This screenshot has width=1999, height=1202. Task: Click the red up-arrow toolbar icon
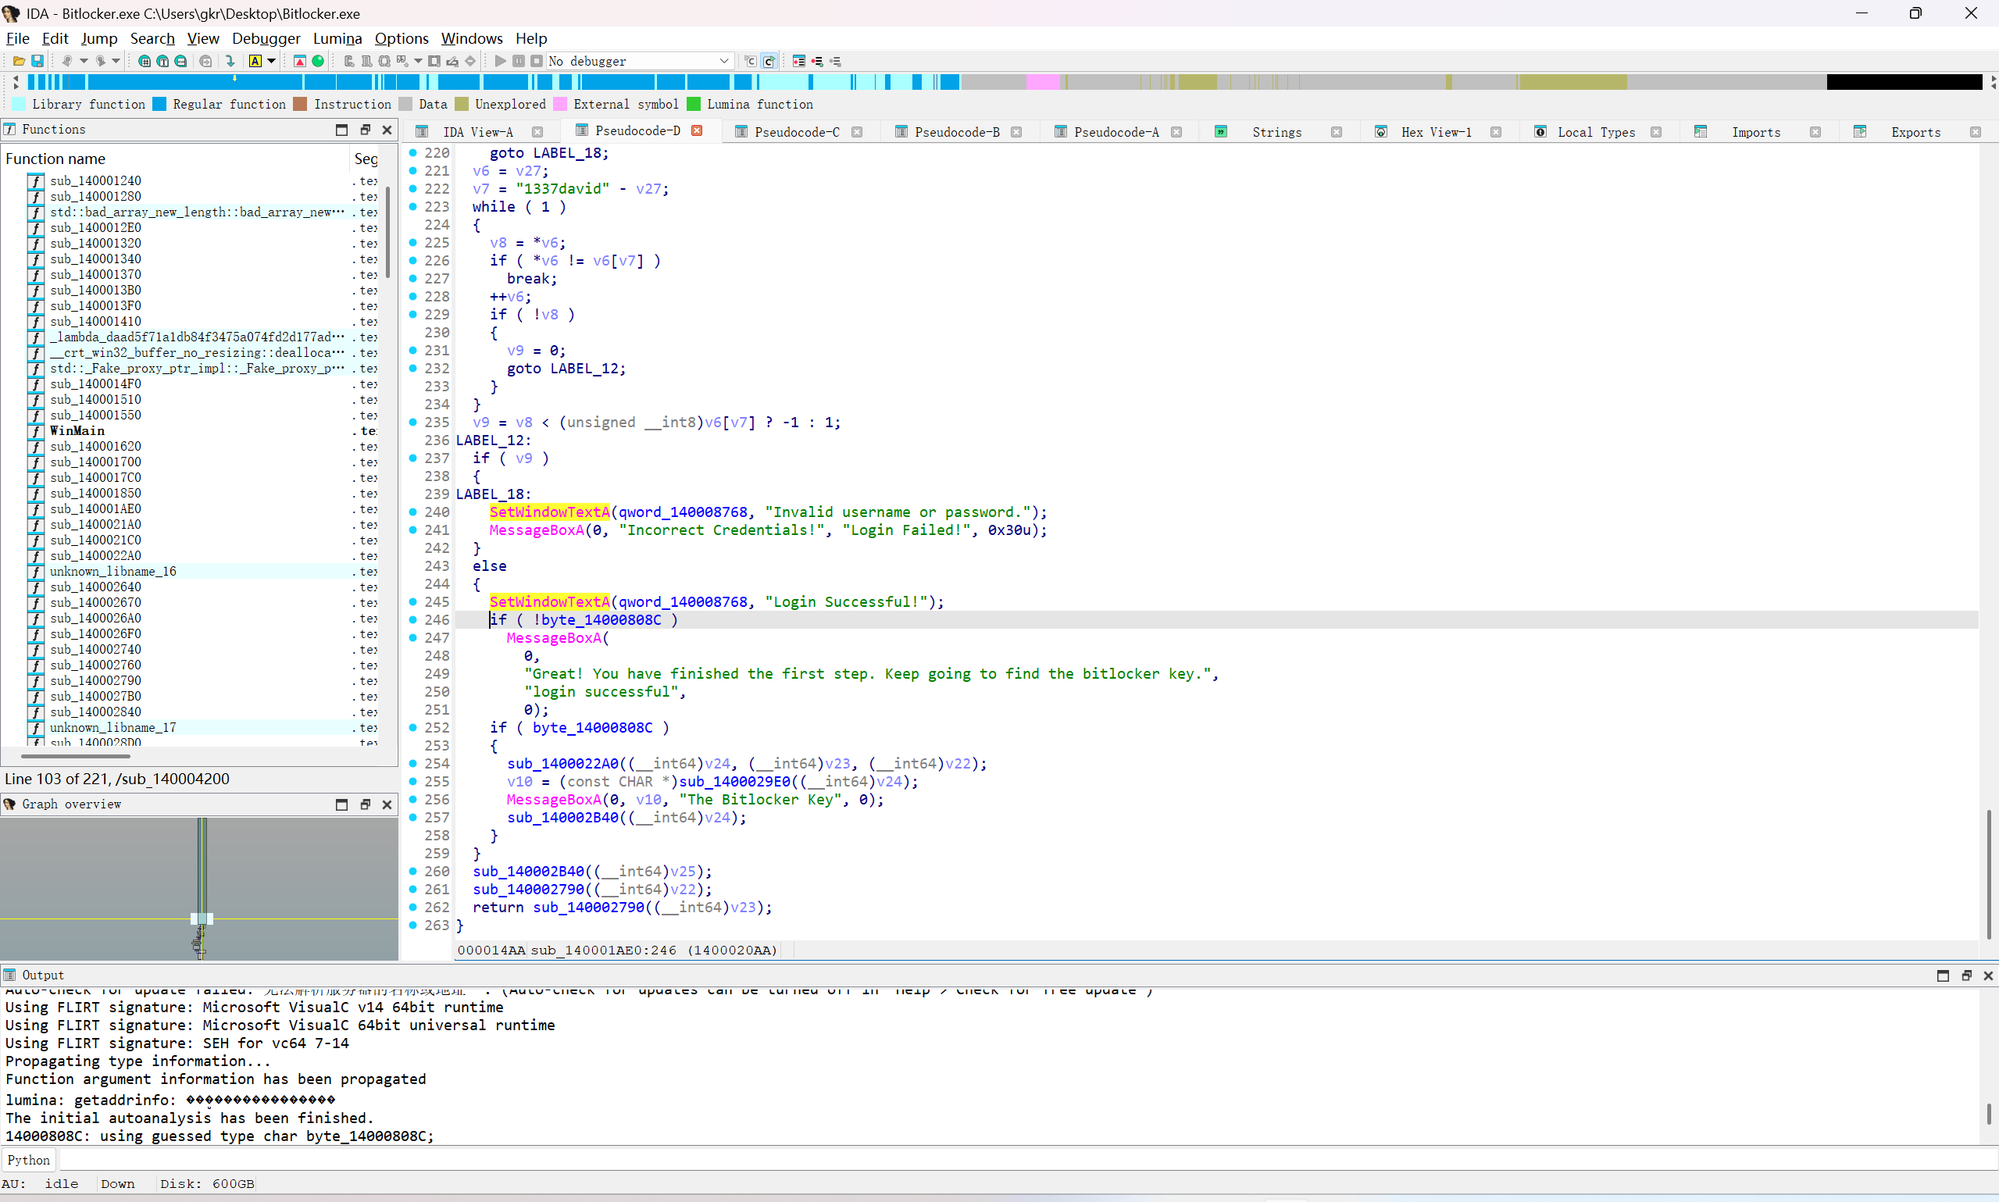300,61
